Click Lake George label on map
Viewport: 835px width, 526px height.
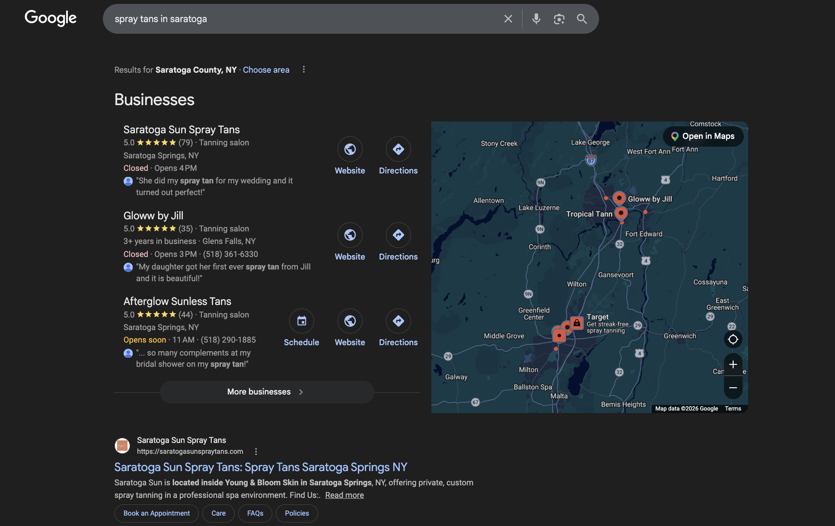tap(590, 142)
